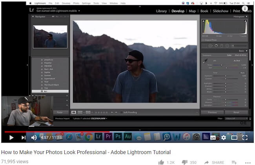The width and height of the screenshot is (255, 165).
Task: Select the Supernatural preset folder
Action: [49, 79]
